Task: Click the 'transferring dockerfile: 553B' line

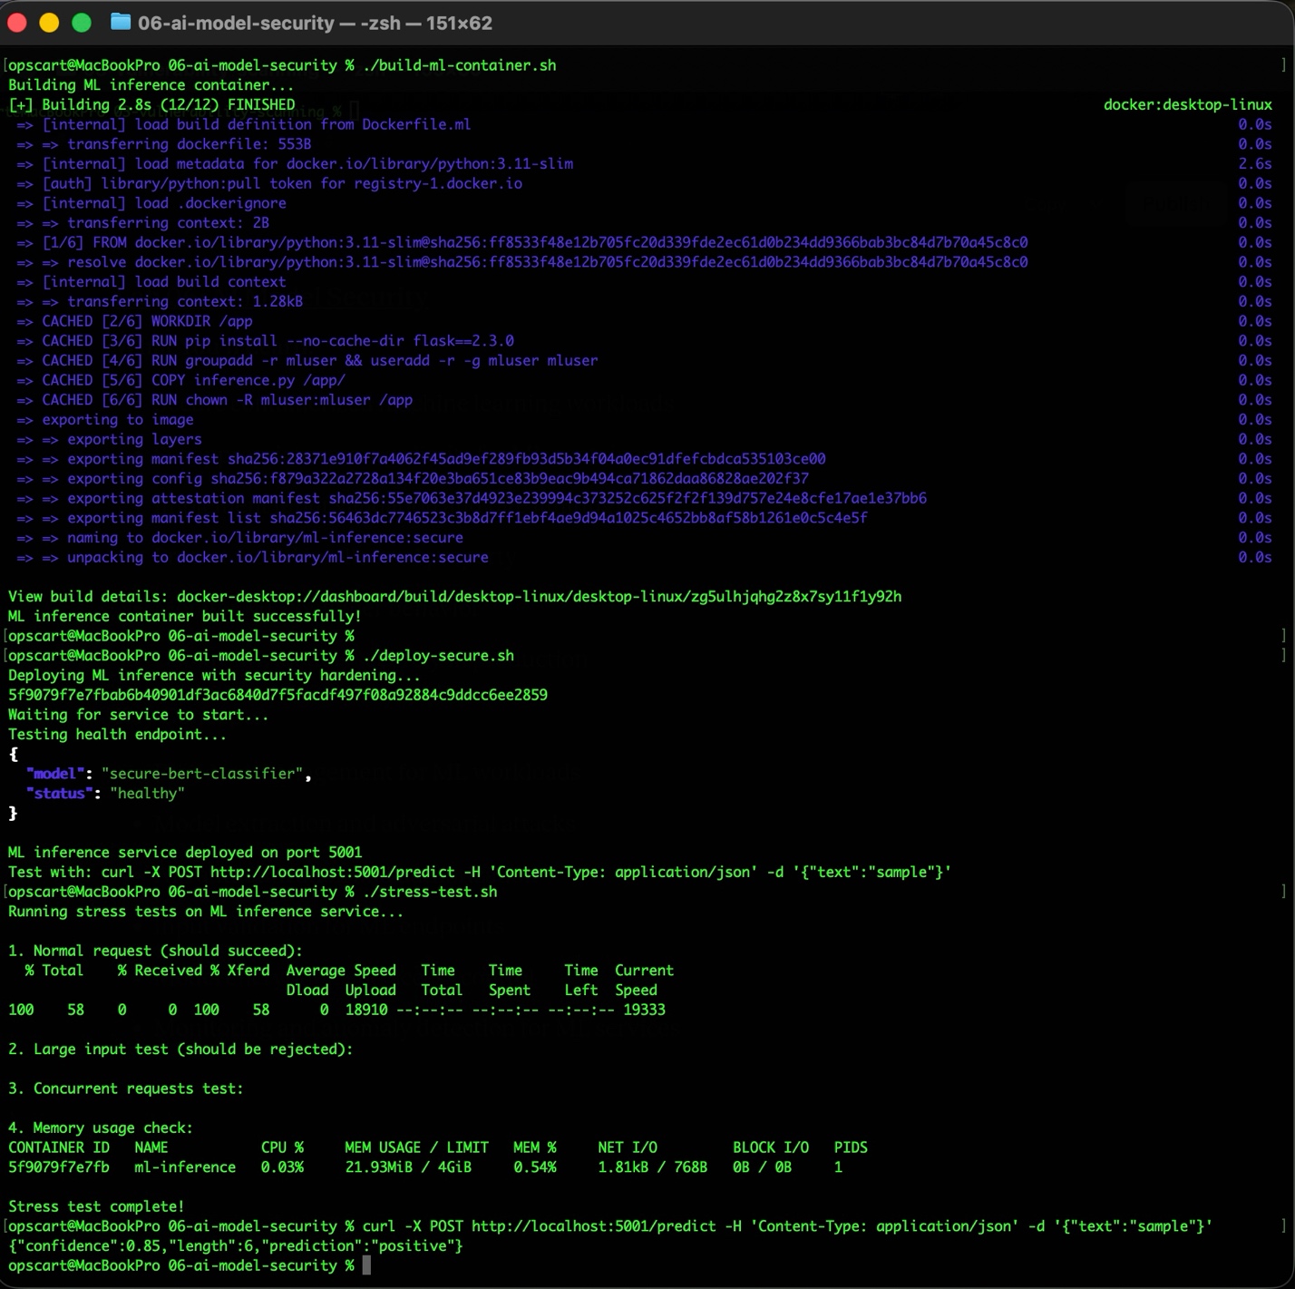Action: pos(164,144)
